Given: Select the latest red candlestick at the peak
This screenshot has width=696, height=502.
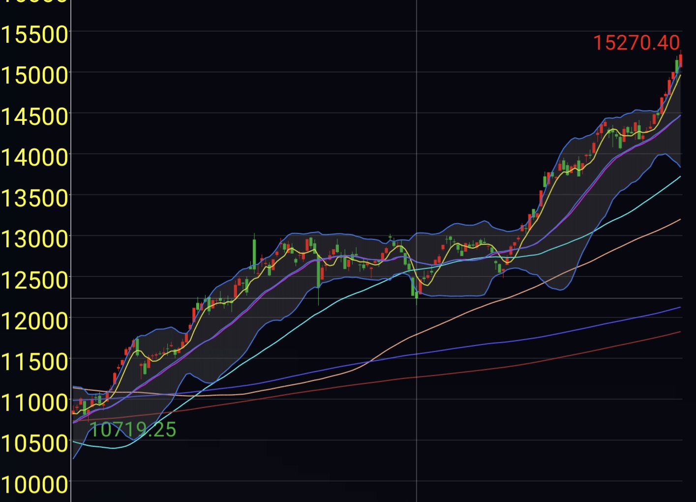Looking at the screenshot, I should (x=681, y=60).
